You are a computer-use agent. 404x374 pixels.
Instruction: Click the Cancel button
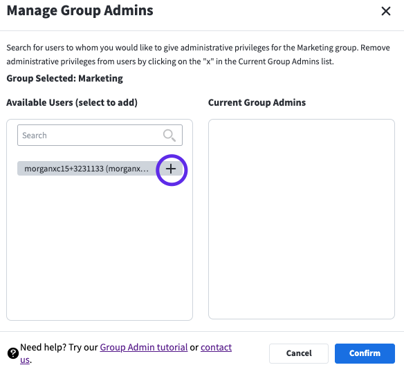pos(299,353)
